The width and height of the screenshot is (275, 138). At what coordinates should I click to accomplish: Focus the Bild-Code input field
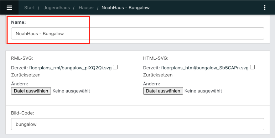pyautogui.click(x=137, y=124)
